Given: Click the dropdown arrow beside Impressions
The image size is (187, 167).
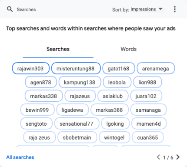Looking at the screenshot, I should (160, 9).
